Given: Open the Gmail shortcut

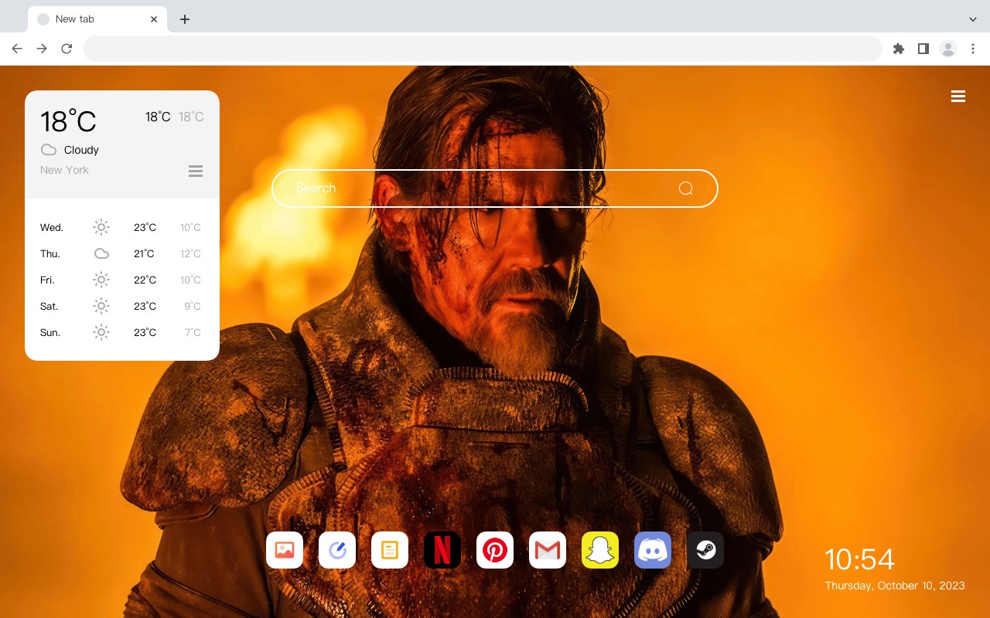Looking at the screenshot, I should pos(548,550).
